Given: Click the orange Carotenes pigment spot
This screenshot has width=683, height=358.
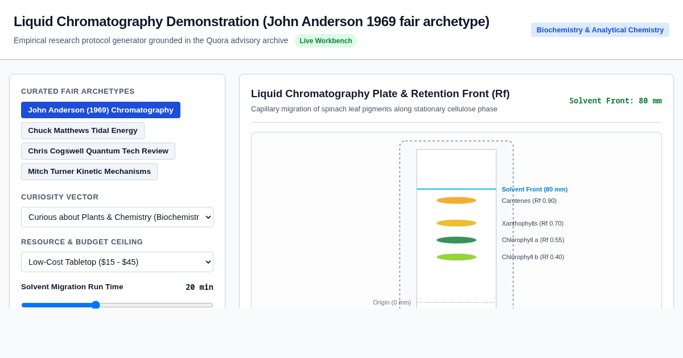Looking at the screenshot, I should tap(456, 201).
